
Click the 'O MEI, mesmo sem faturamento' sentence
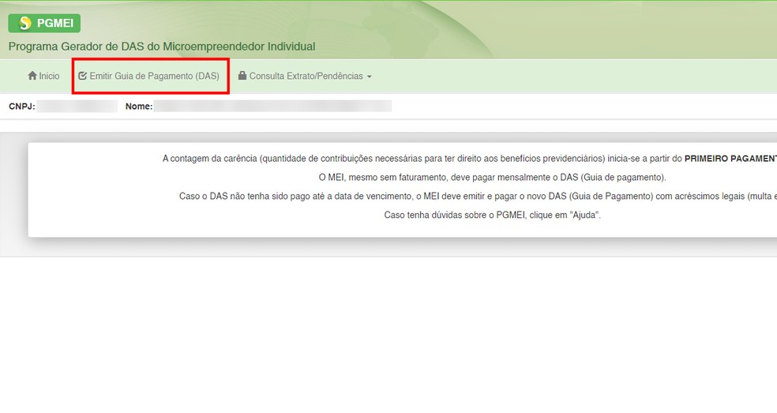pyautogui.click(x=492, y=178)
